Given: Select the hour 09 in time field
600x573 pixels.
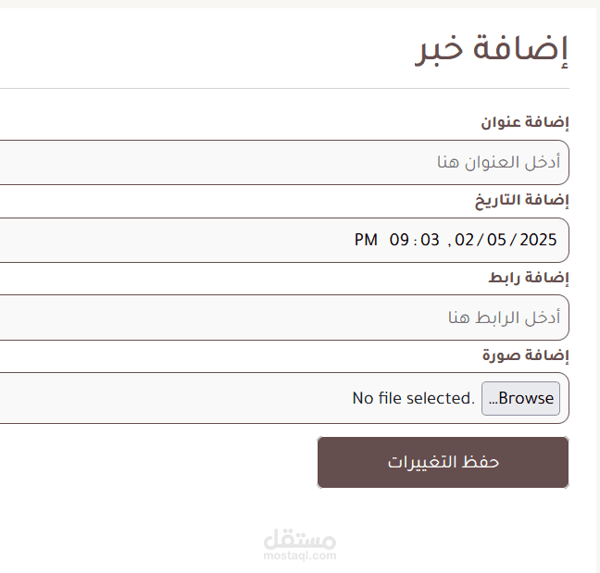Looking at the screenshot, I should (399, 240).
